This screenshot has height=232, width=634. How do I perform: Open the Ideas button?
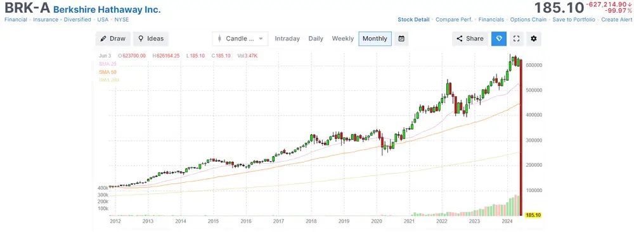[x=151, y=39]
